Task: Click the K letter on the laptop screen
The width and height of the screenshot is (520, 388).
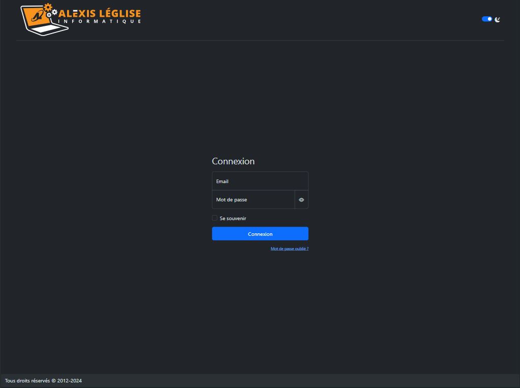Action: [37, 17]
